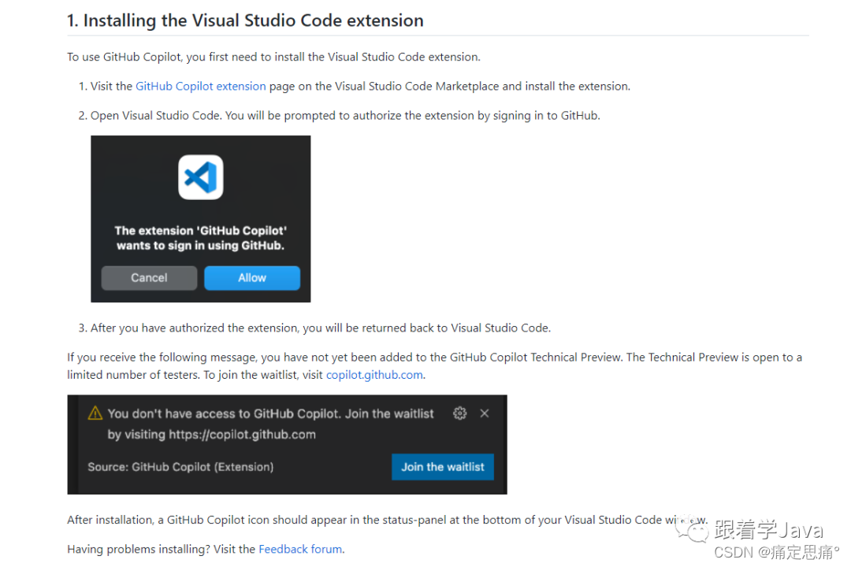Click the yellow warning triangle icon
The height and width of the screenshot is (567, 851).
pyautogui.click(x=94, y=413)
